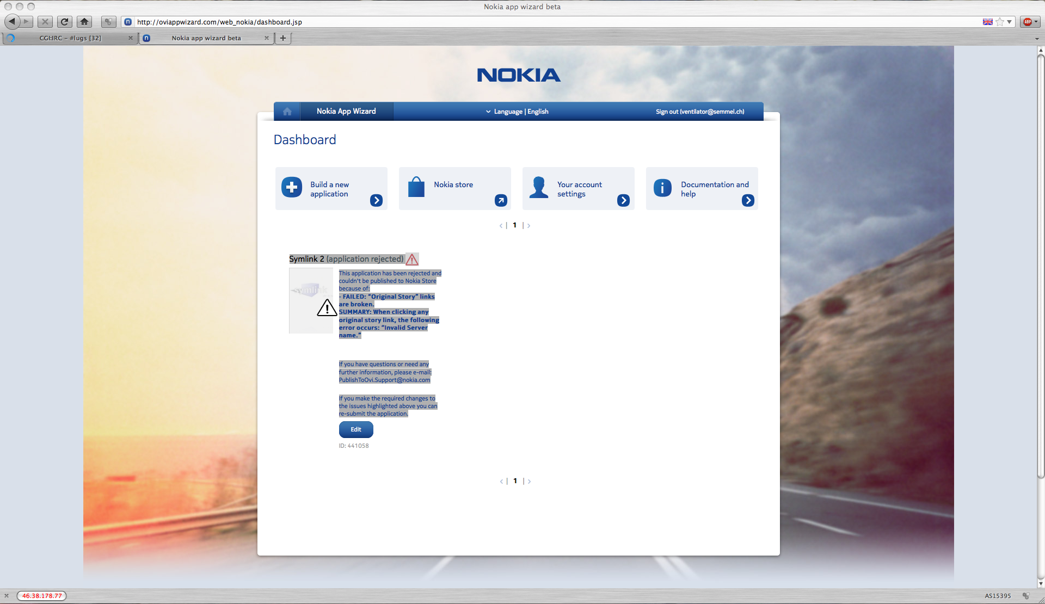Expand the Language | English selector
The width and height of the screenshot is (1045, 604).
[517, 112]
